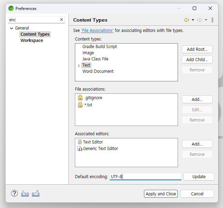
Task: Click the Add Root... button
Action: click(x=197, y=49)
